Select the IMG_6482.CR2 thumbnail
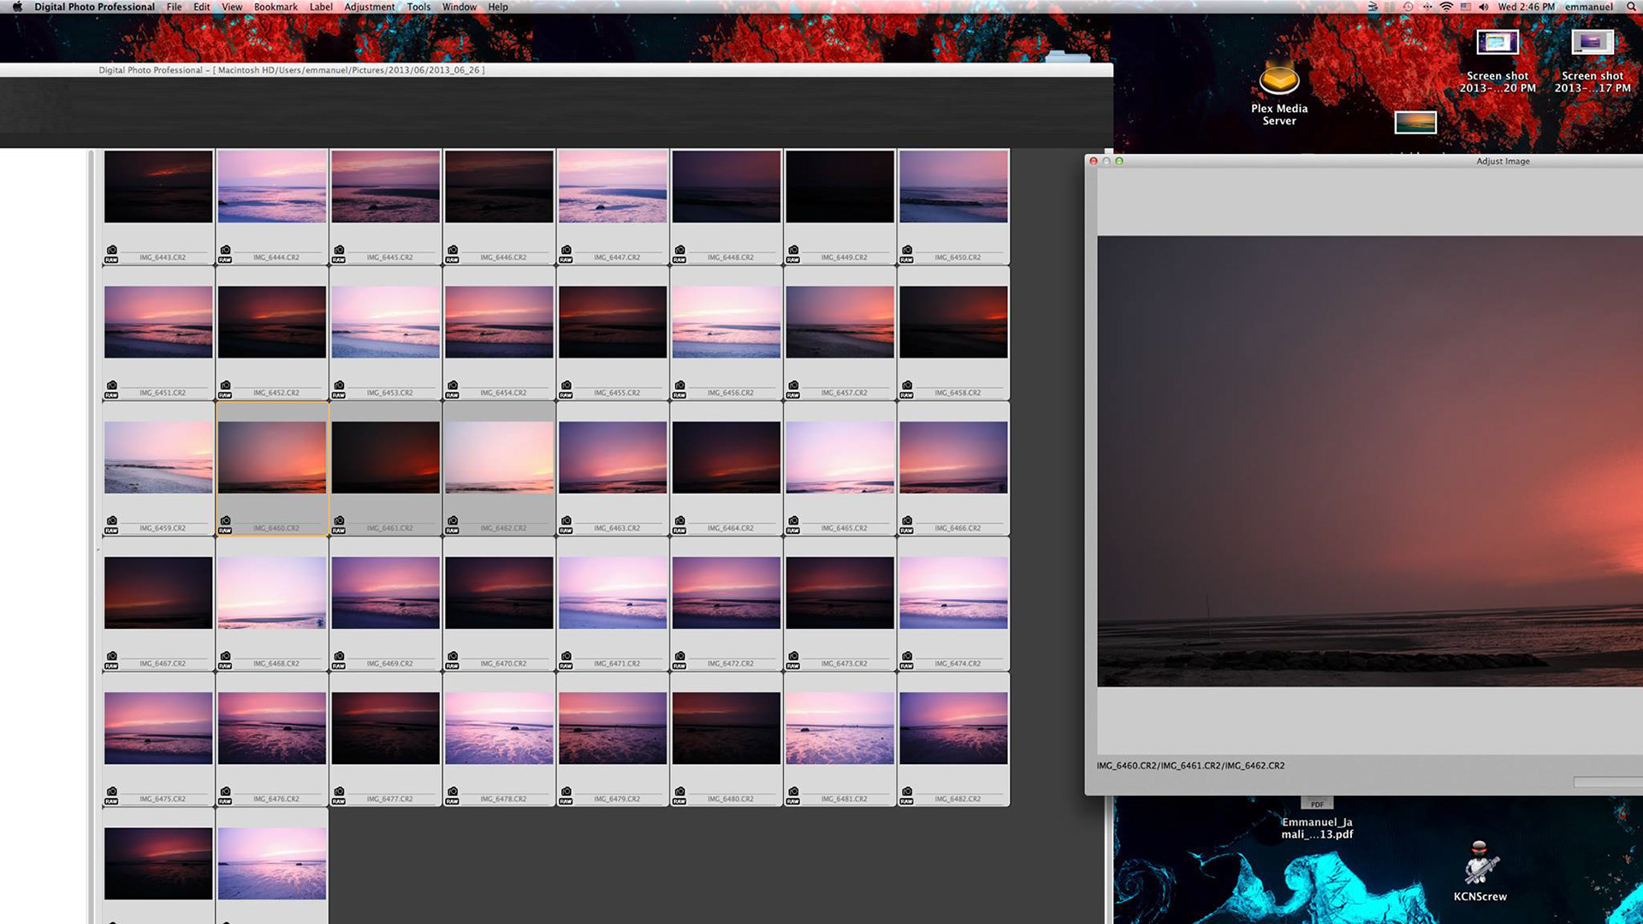Screen dimensions: 1643x924 click(x=952, y=727)
